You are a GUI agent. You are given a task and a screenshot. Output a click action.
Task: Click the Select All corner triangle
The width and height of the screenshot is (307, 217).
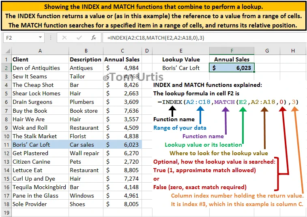[x=7, y=51]
